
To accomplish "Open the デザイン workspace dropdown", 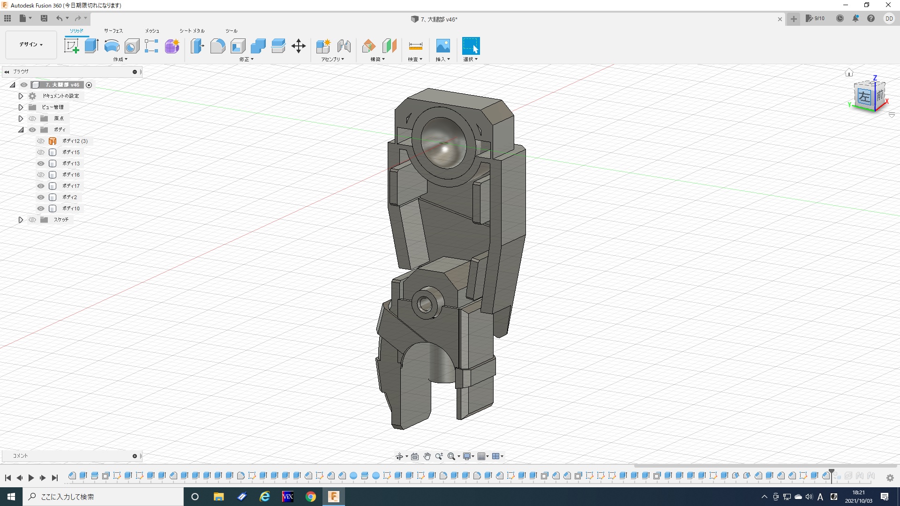I will 31,45.
